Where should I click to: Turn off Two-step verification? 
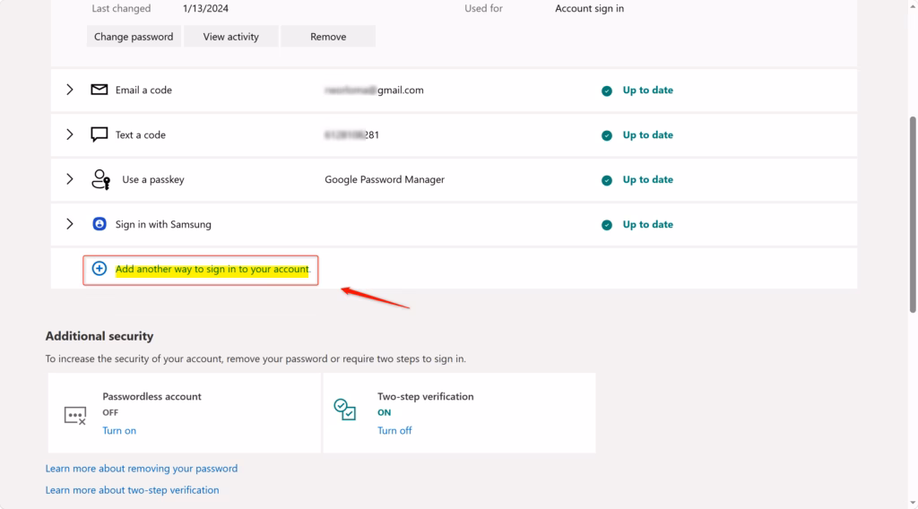pyautogui.click(x=394, y=430)
